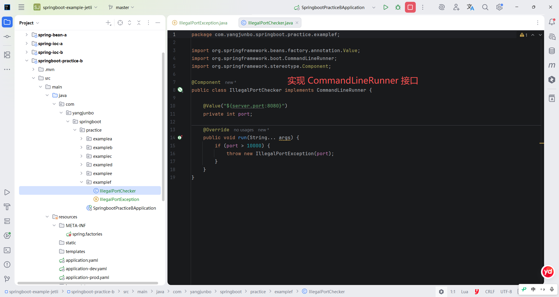559x297 pixels.
Task: Open the main menu hamburger icon
Action: click(x=21, y=7)
